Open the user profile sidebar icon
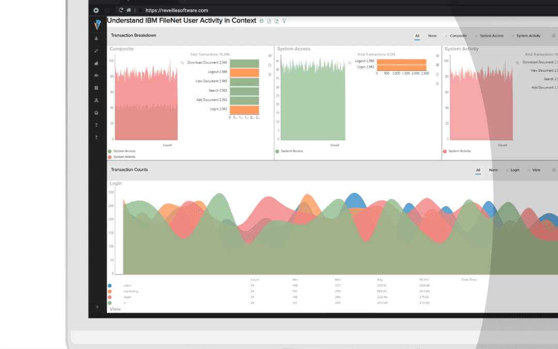This screenshot has height=349, width=558. point(96,100)
